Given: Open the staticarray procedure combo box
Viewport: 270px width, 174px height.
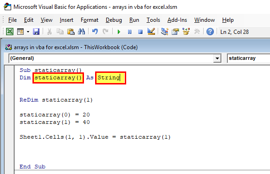Looking at the screenshot, I should (249, 58).
